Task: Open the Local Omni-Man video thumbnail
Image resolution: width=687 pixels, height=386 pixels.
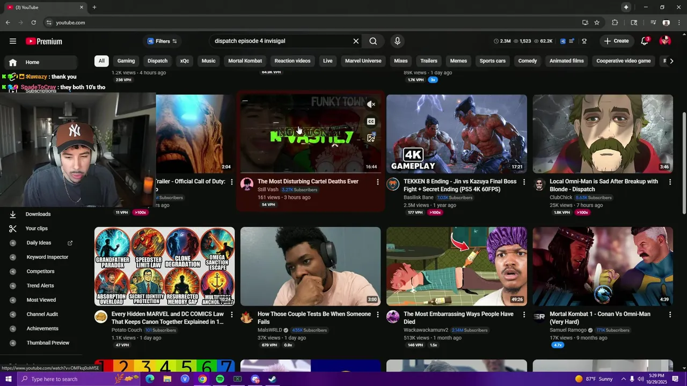Action: [x=603, y=134]
